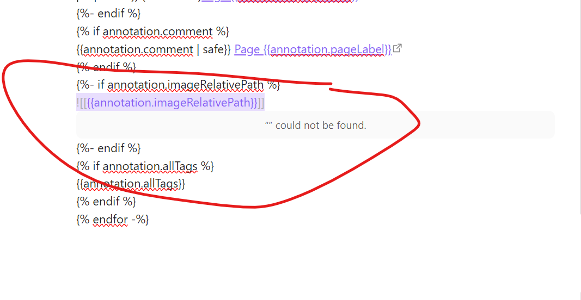This screenshot has width=581, height=300.
Task: Place cursor in "{% if annotation.comment %}" line
Action: [x=152, y=32]
